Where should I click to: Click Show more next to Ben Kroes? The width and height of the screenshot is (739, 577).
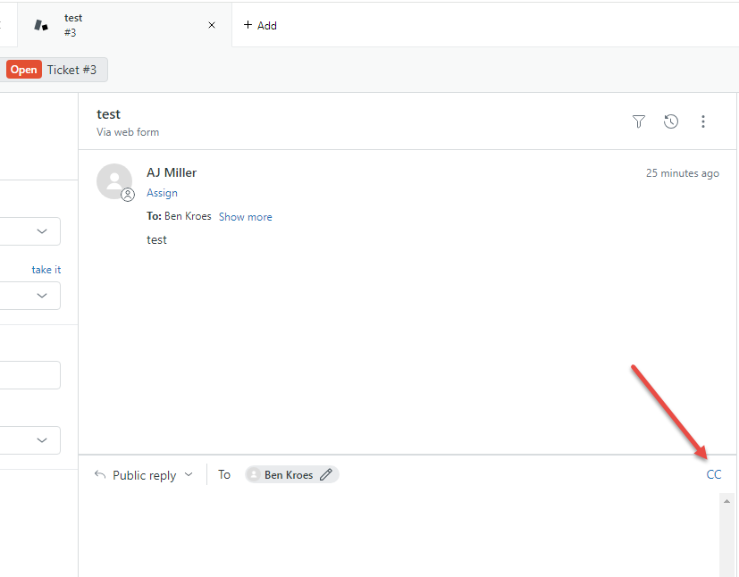pos(245,216)
